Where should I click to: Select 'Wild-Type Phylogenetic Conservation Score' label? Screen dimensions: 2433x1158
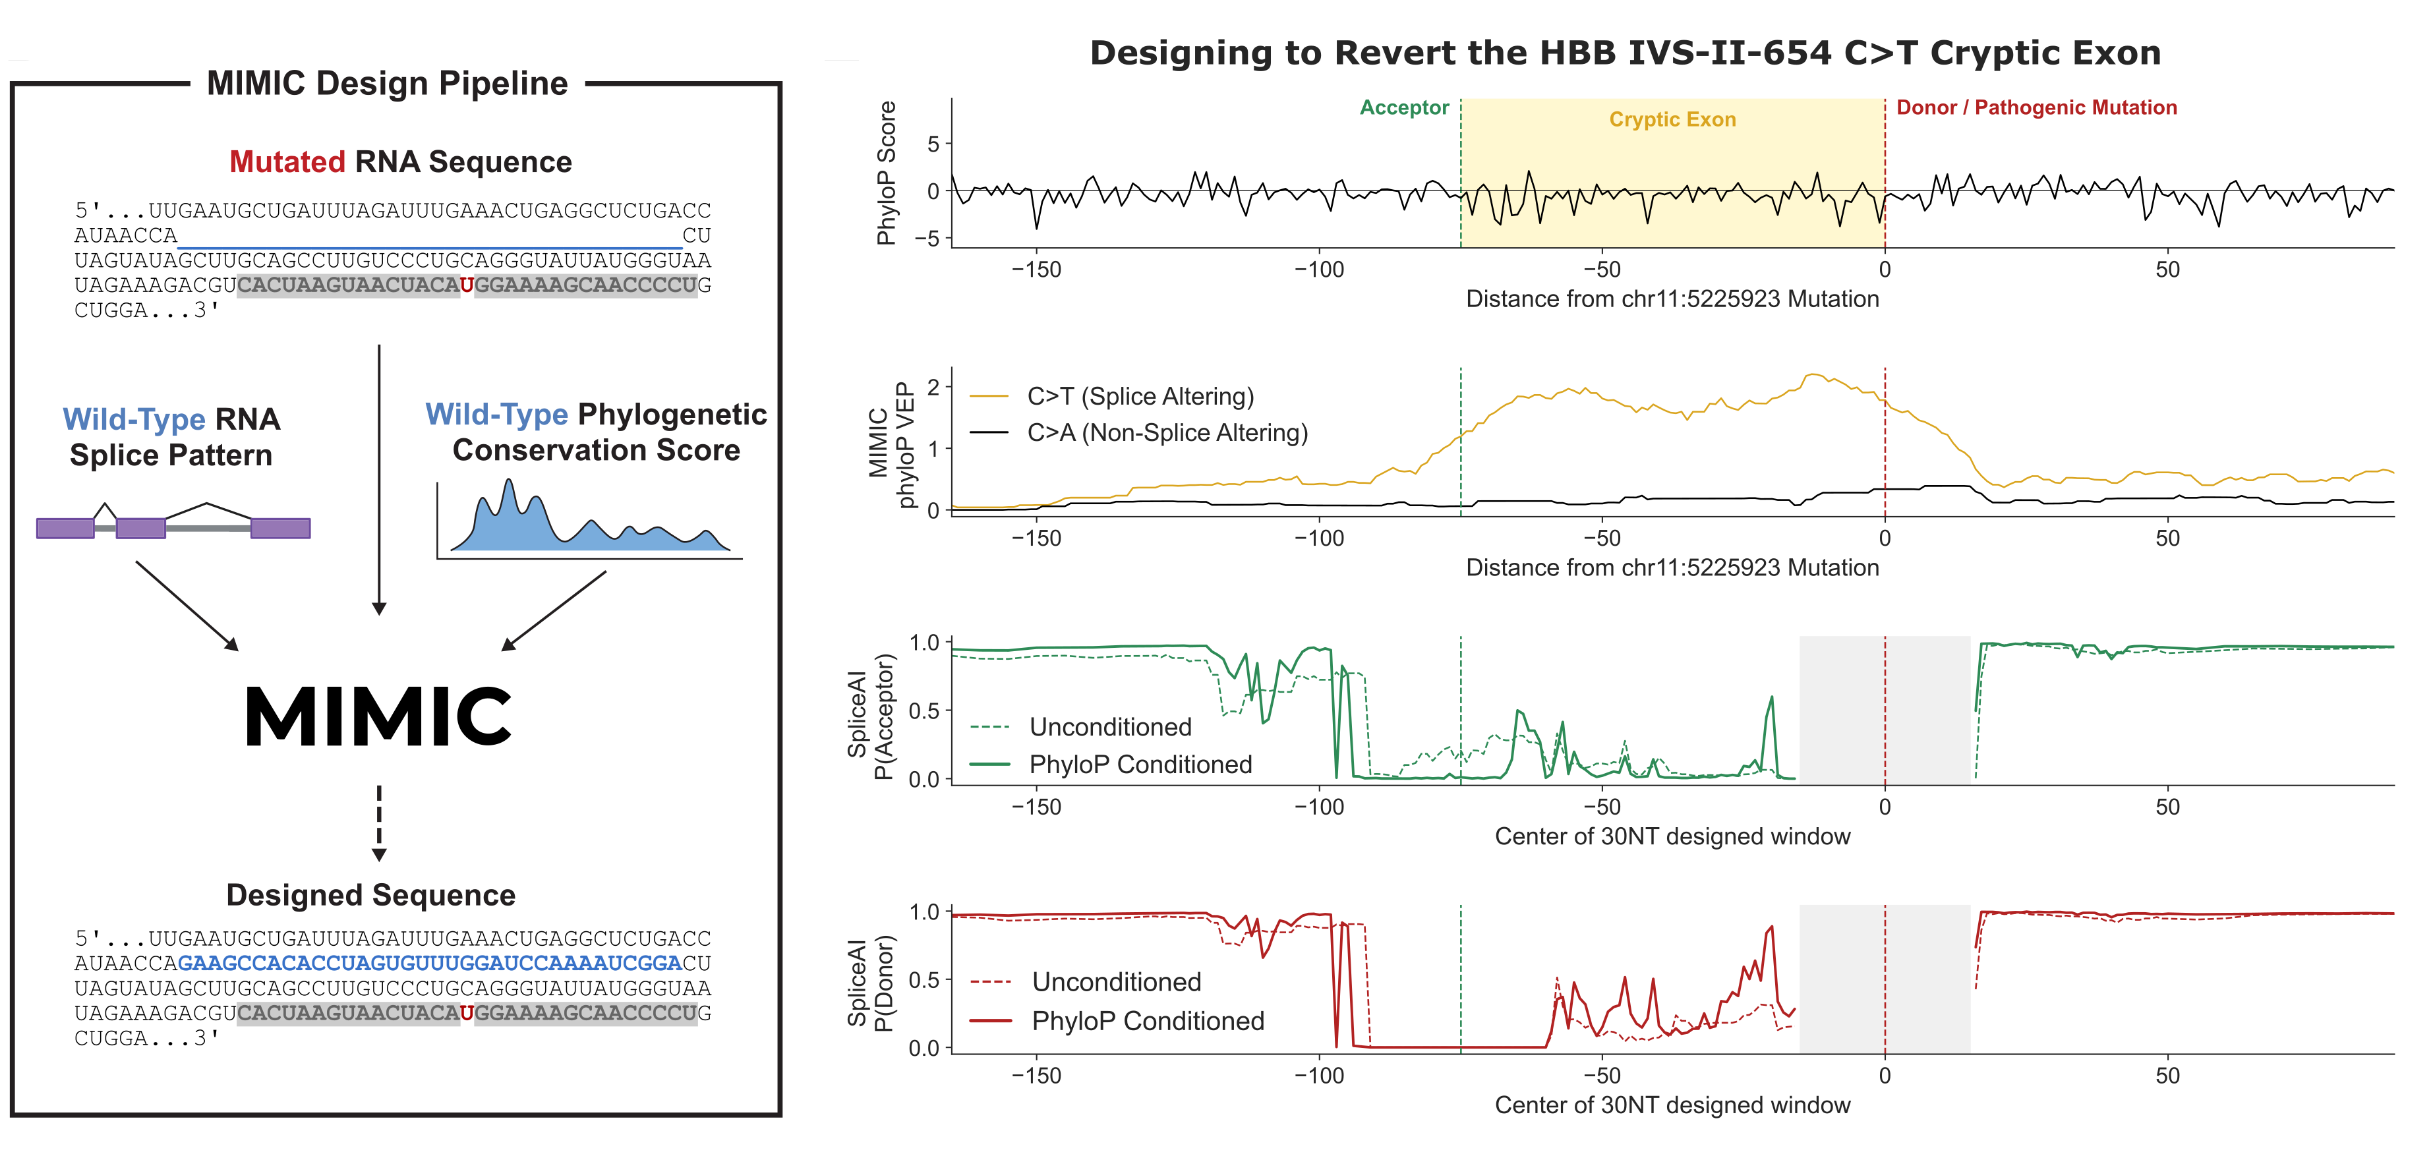596,432
